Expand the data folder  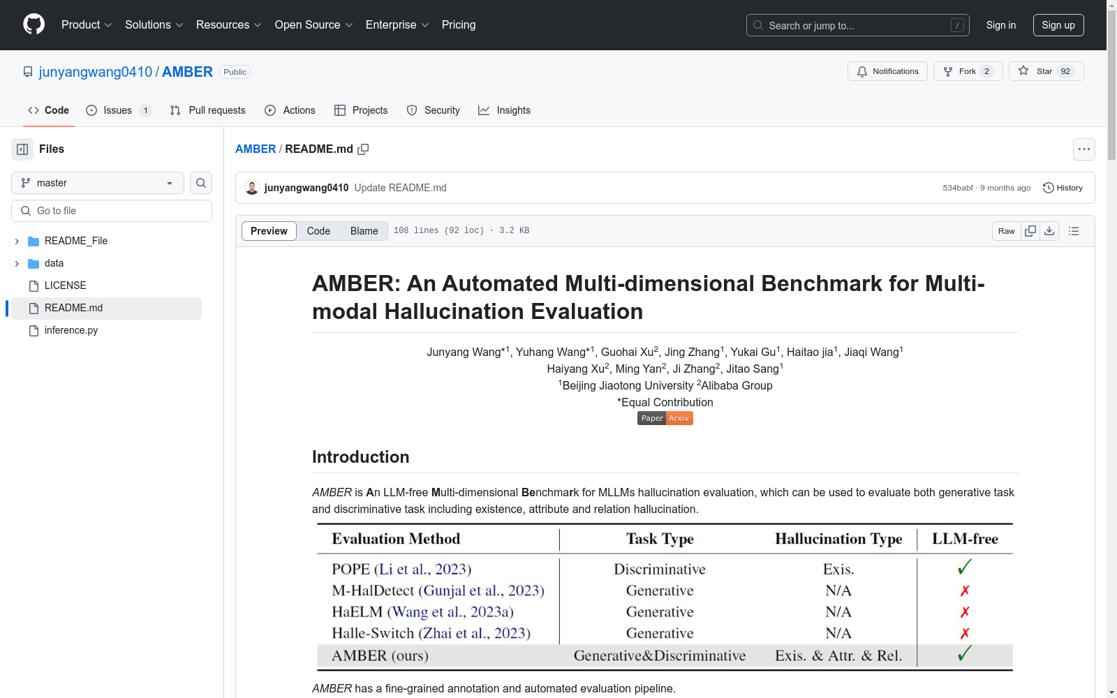click(x=17, y=263)
